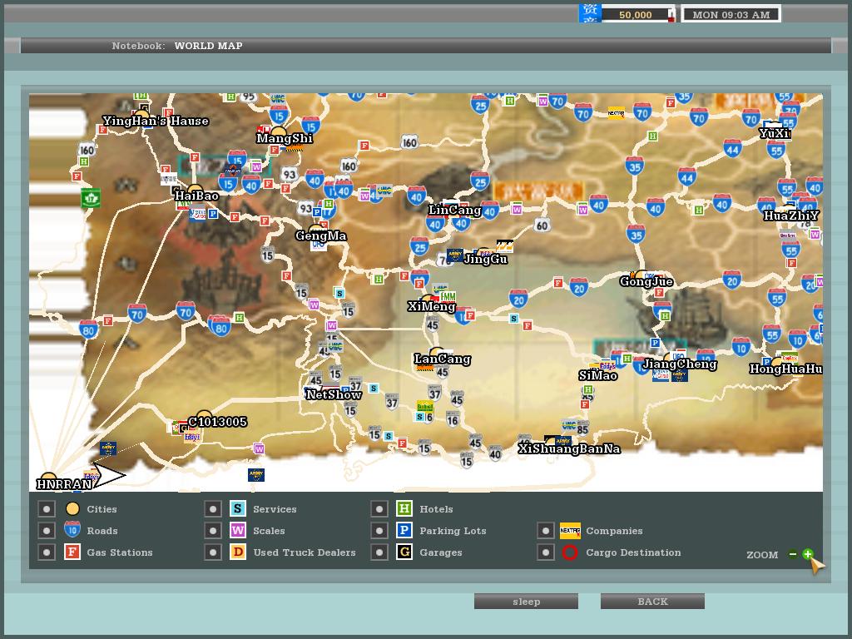Select XiMeng city on the map
852x639 pixels.
pyautogui.click(x=432, y=306)
